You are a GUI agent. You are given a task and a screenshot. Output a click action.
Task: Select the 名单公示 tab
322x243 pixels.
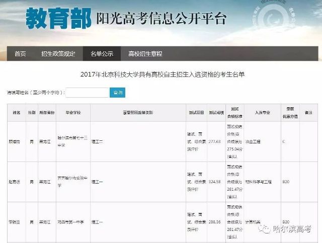[x=102, y=54]
